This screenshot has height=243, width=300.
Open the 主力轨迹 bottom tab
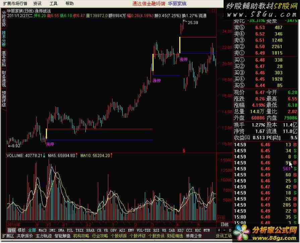pyautogui.click(x=44, y=236)
